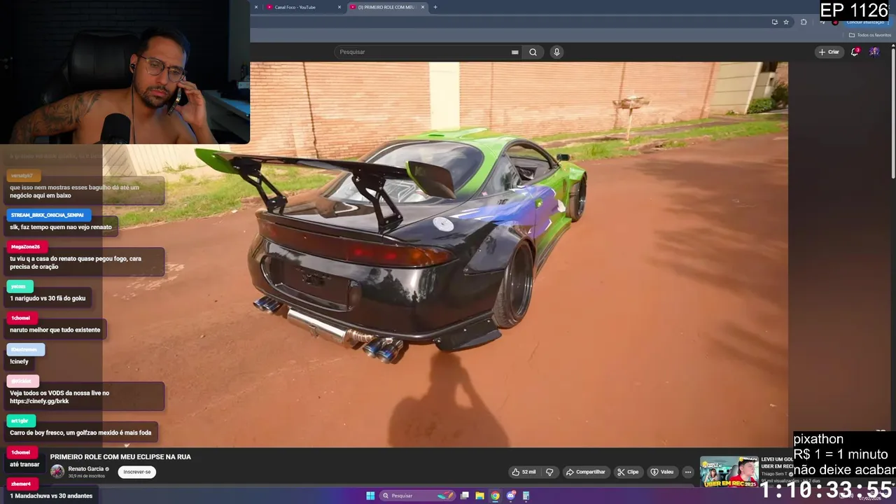This screenshot has width=896, height=504.
Task: Click the YouTube search magnifier button
Action: 533,52
